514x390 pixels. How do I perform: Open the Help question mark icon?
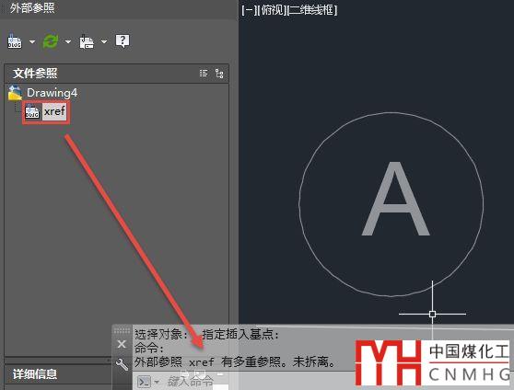[x=123, y=41]
